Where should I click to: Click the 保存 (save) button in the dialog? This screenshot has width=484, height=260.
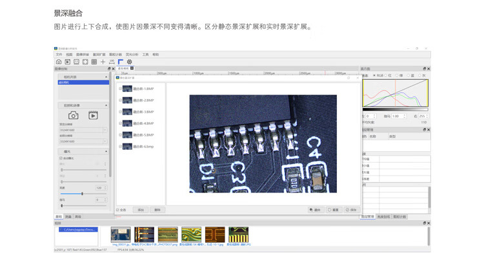(x=352, y=210)
